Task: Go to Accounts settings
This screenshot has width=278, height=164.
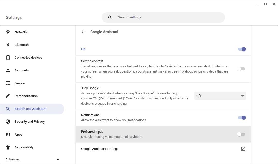Action: 22,70
